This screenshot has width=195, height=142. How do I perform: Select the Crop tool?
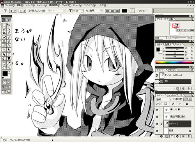point(4,33)
